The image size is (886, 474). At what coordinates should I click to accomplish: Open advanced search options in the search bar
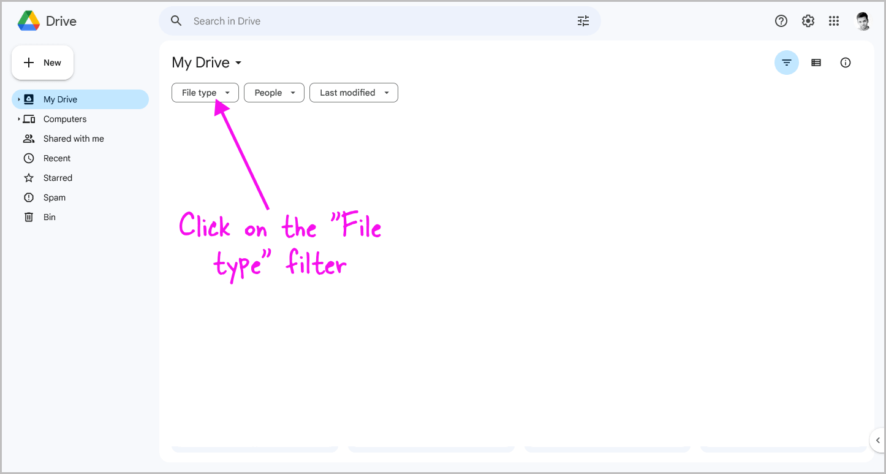point(583,20)
